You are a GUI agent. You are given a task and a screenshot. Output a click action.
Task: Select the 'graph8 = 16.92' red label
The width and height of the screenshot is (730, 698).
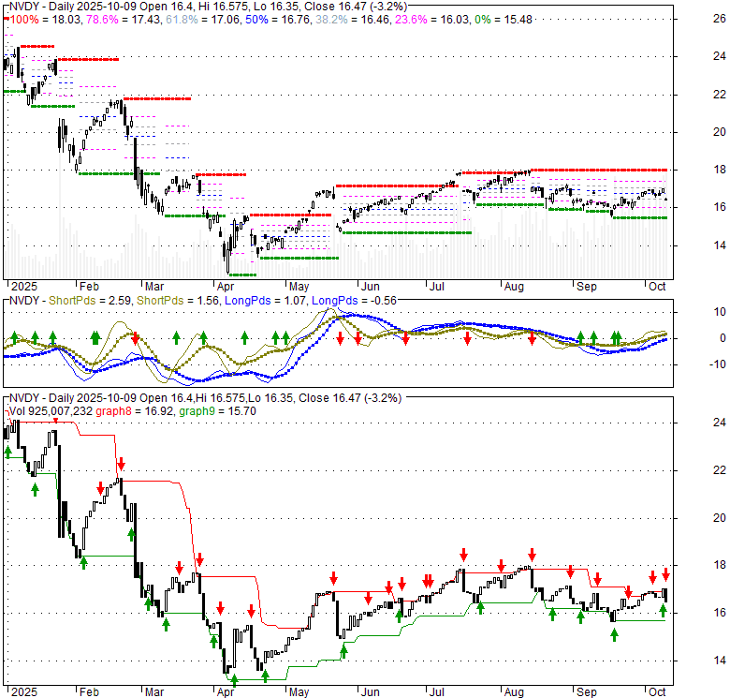coord(135,411)
